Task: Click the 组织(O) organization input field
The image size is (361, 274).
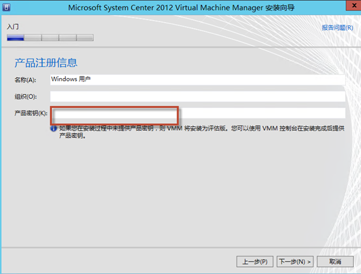Action: coord(197,96)
